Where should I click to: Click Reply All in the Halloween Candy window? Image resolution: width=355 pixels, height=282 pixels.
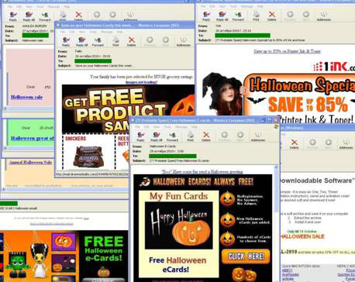click(81, 42)
